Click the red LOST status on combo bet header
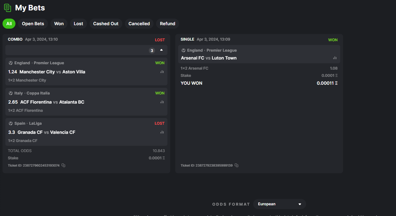This screenshot has width=396, height=216. pos(160,40)
